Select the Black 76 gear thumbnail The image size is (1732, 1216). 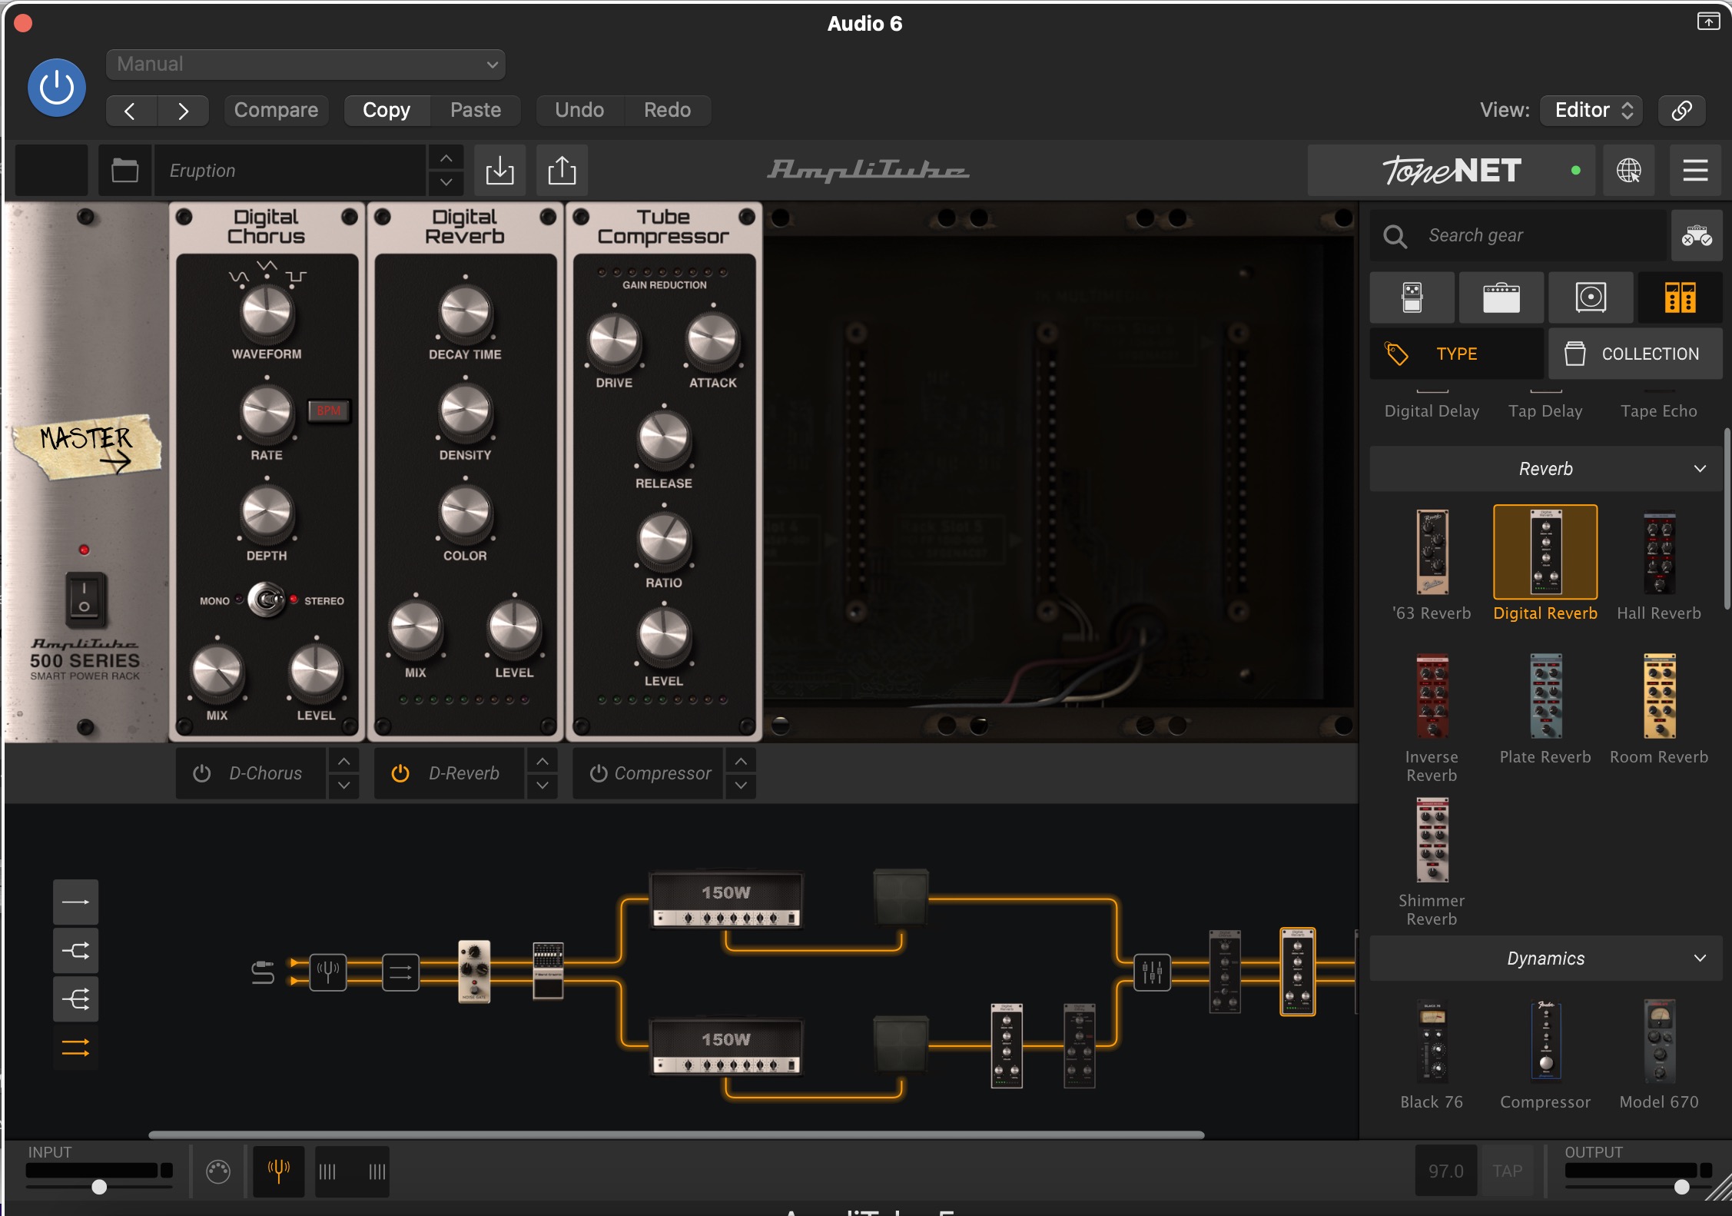[x=1432, y=1042]
